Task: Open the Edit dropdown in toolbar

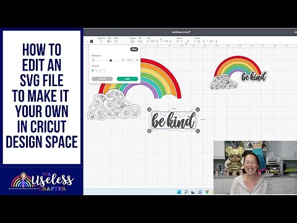Action: click(x=109, y=42)
